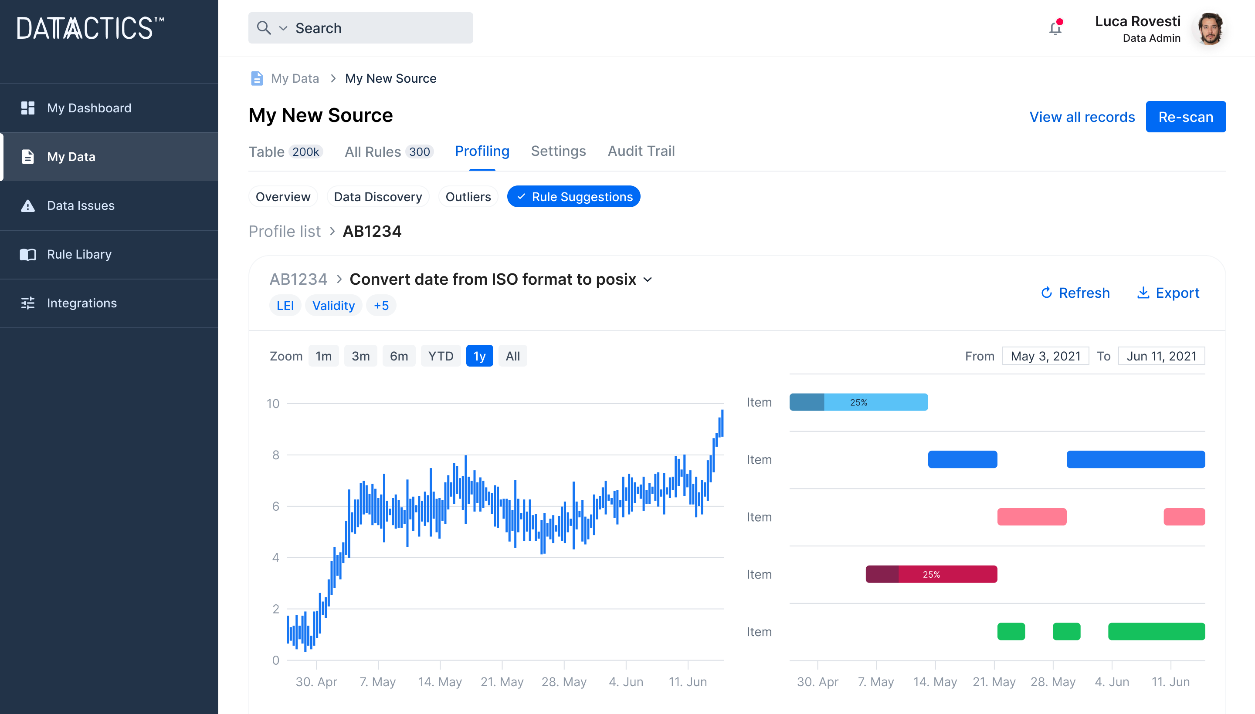
Task: Click View all records link
Action: click(1082, 116)
